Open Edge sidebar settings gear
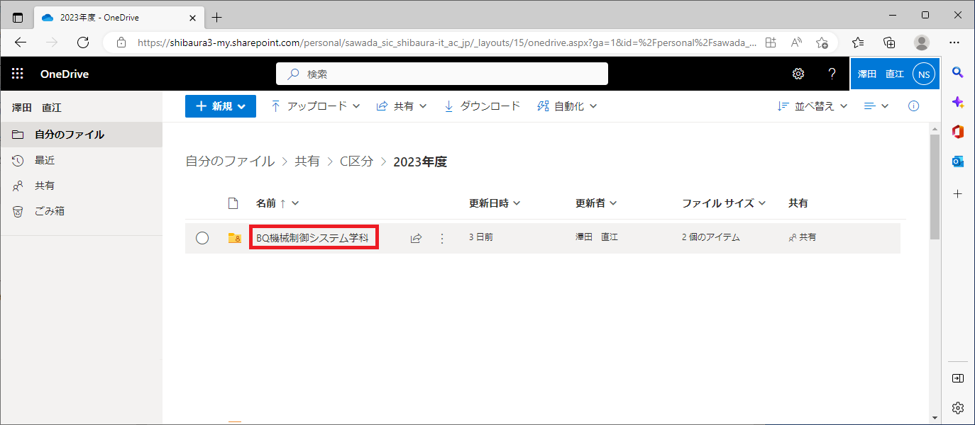This screenshot has width=975, height=425. (958, 408)
